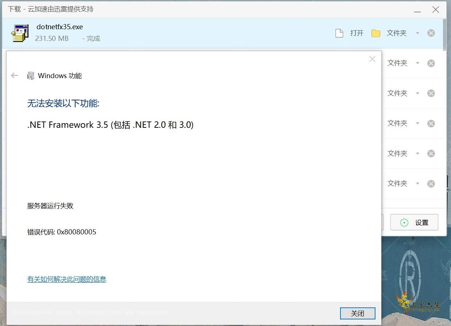Remove fourth download row with X icon
The height and width of the screenshot is (326, 451).
tap(431, 123)
